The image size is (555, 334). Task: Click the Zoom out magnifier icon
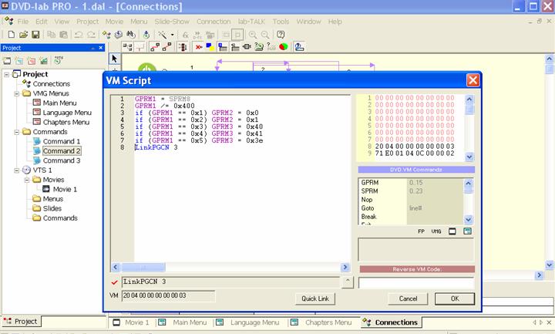pos(265,35)
